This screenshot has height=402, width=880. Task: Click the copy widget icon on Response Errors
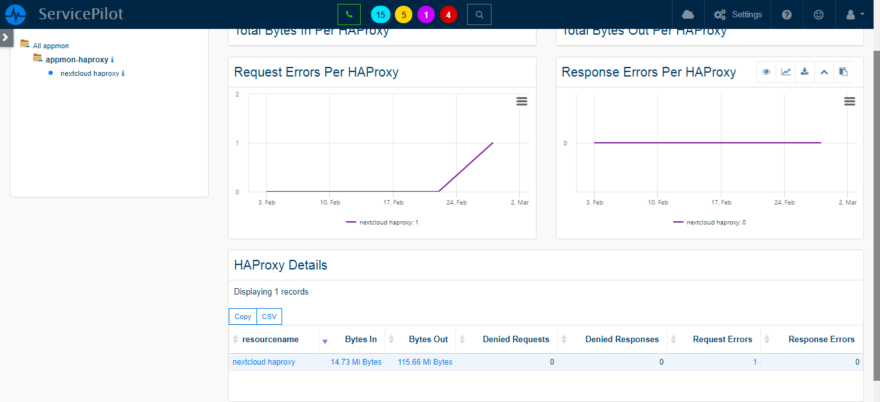(843, 72)
